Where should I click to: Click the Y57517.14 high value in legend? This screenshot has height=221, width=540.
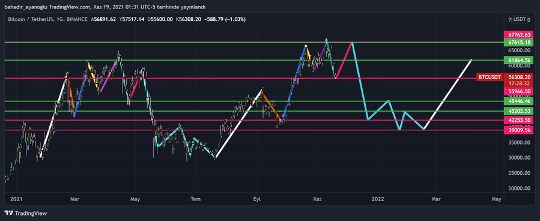pos(132,20)
